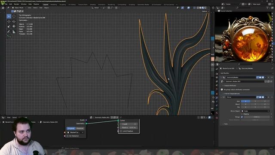Open the Output properties tab
Screen dimensions: 275x155
click(217, 77)
